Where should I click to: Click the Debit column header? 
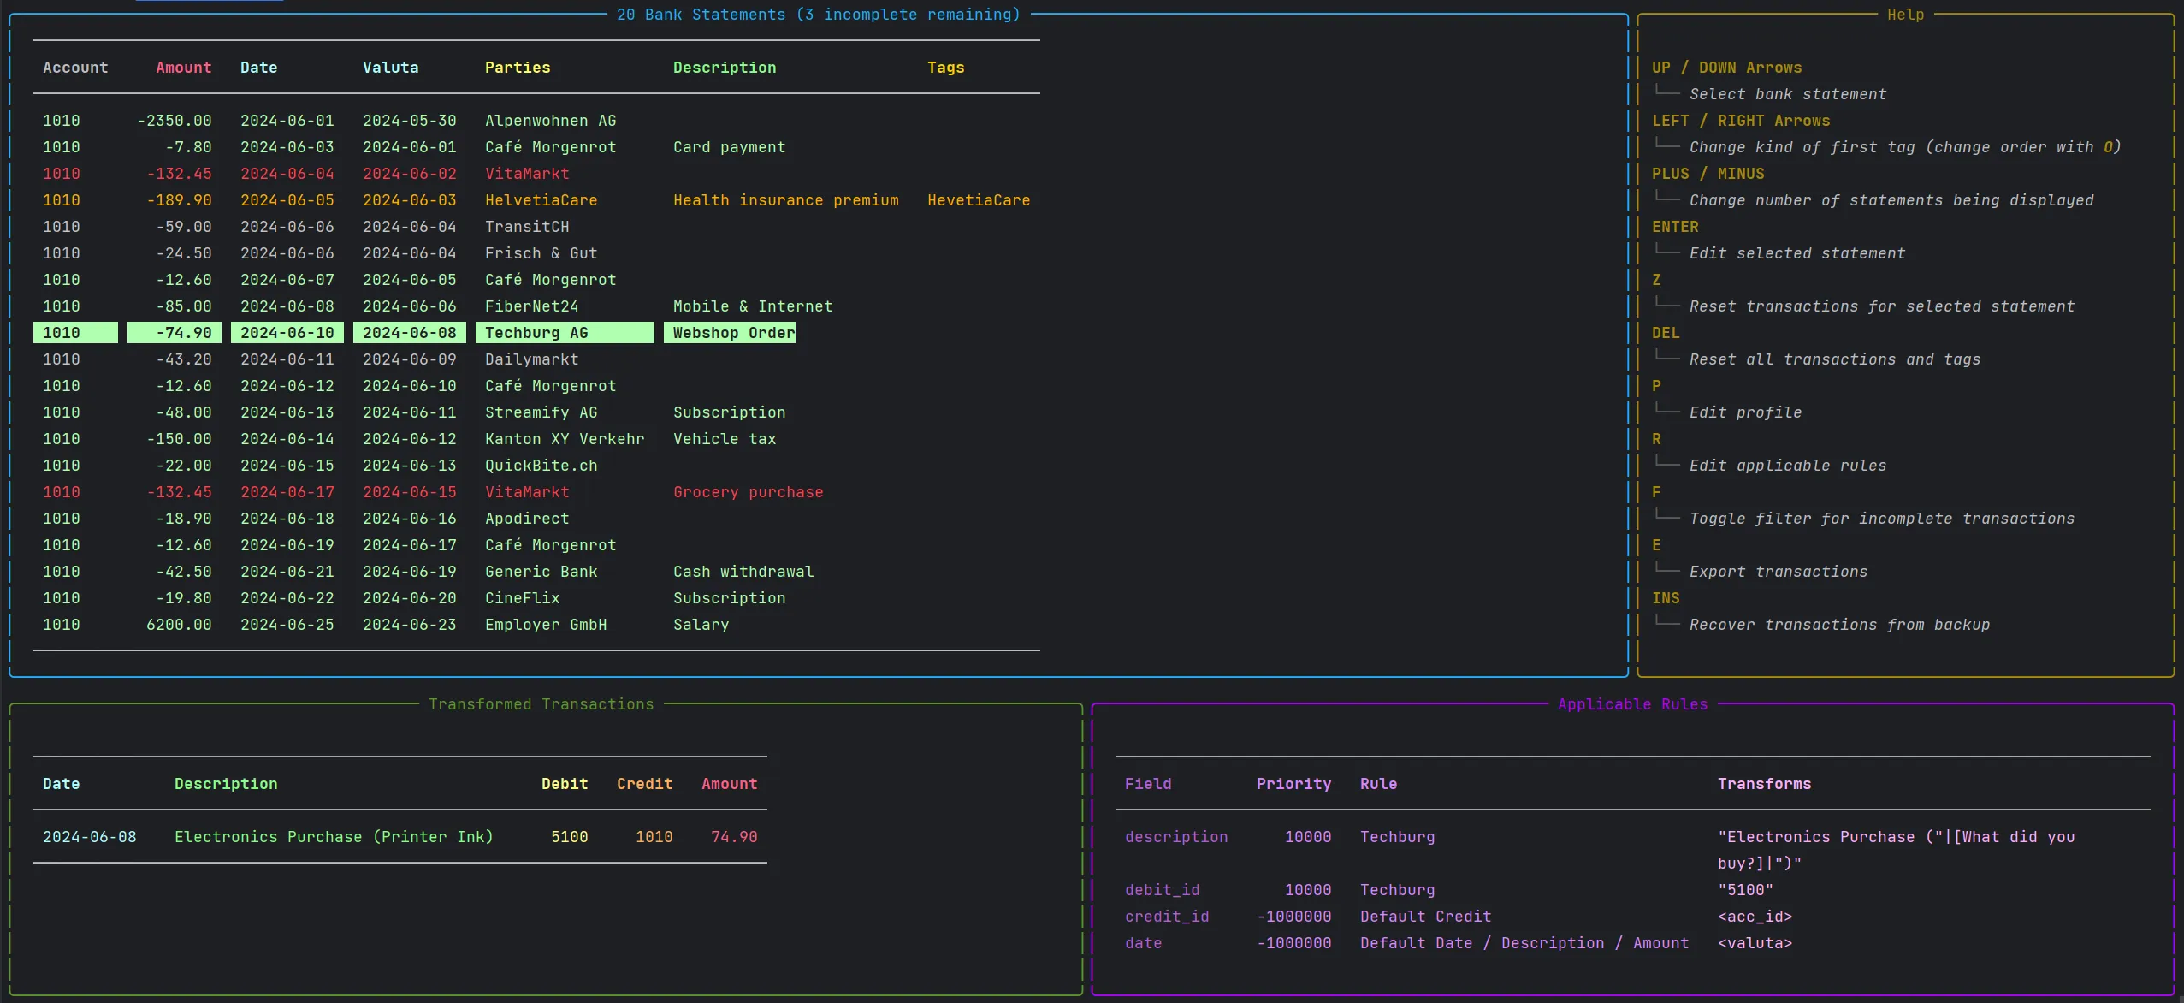click(565, 784)
